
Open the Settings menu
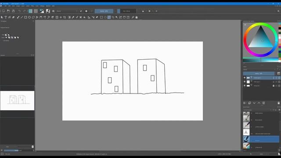pyautogui.click(x=42, y=6)
